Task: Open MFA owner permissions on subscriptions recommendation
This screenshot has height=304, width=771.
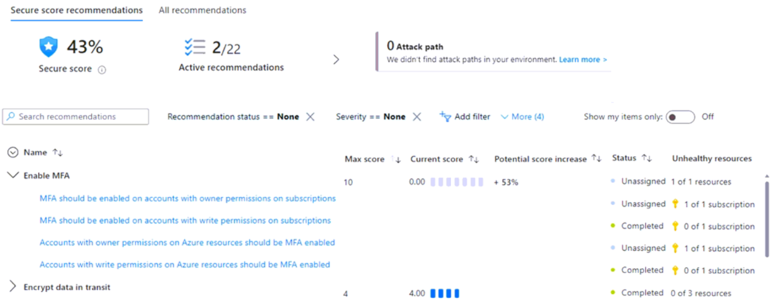Action: pyautogui.click(x=188, y=199)
